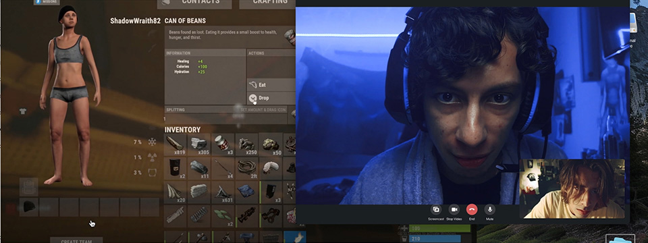The height and width of the screenshot is (243, 648).
Task: Select the metal fragments stack x305
Action: pos(199,144)
